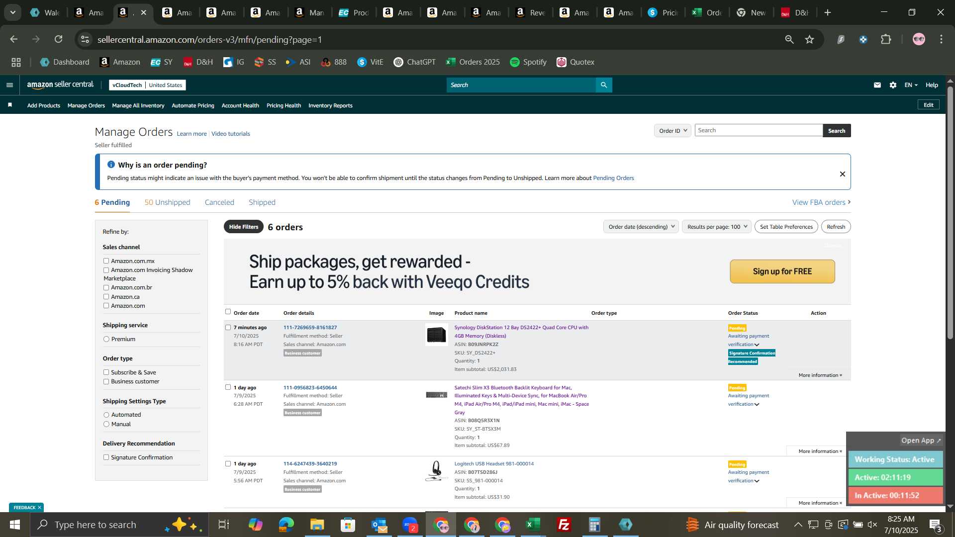Open Chrome zoom magnifier icon in address bar
Screen dimensions: 955x537
pyautogui.click(x=789, y=39)
